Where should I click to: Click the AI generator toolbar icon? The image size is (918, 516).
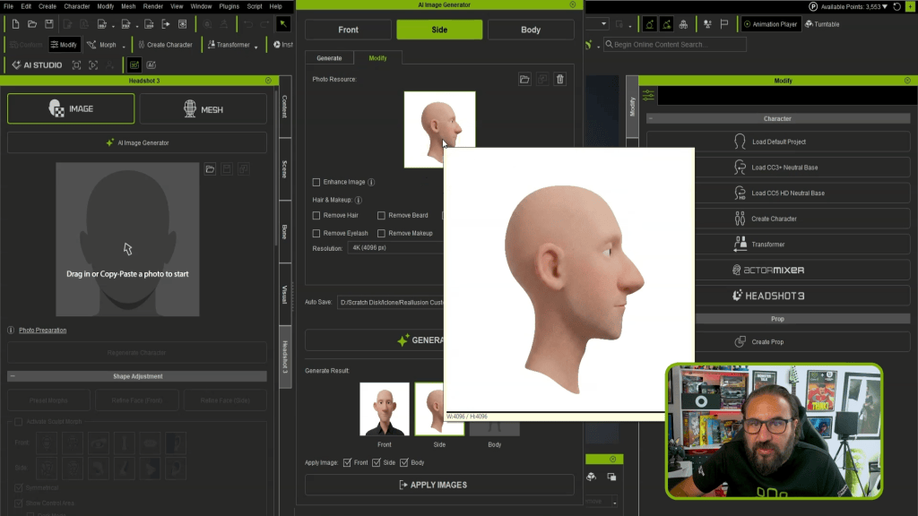151,64
